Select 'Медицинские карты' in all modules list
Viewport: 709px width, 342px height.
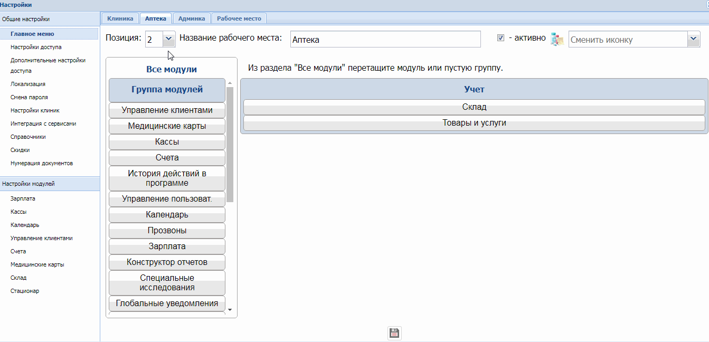point(167,126)
